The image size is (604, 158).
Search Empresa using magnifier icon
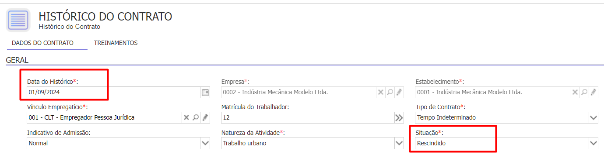pyautogui.click(x=390, y=92)
